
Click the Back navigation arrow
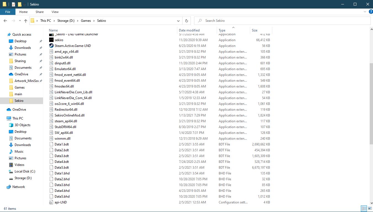point(5,21)
